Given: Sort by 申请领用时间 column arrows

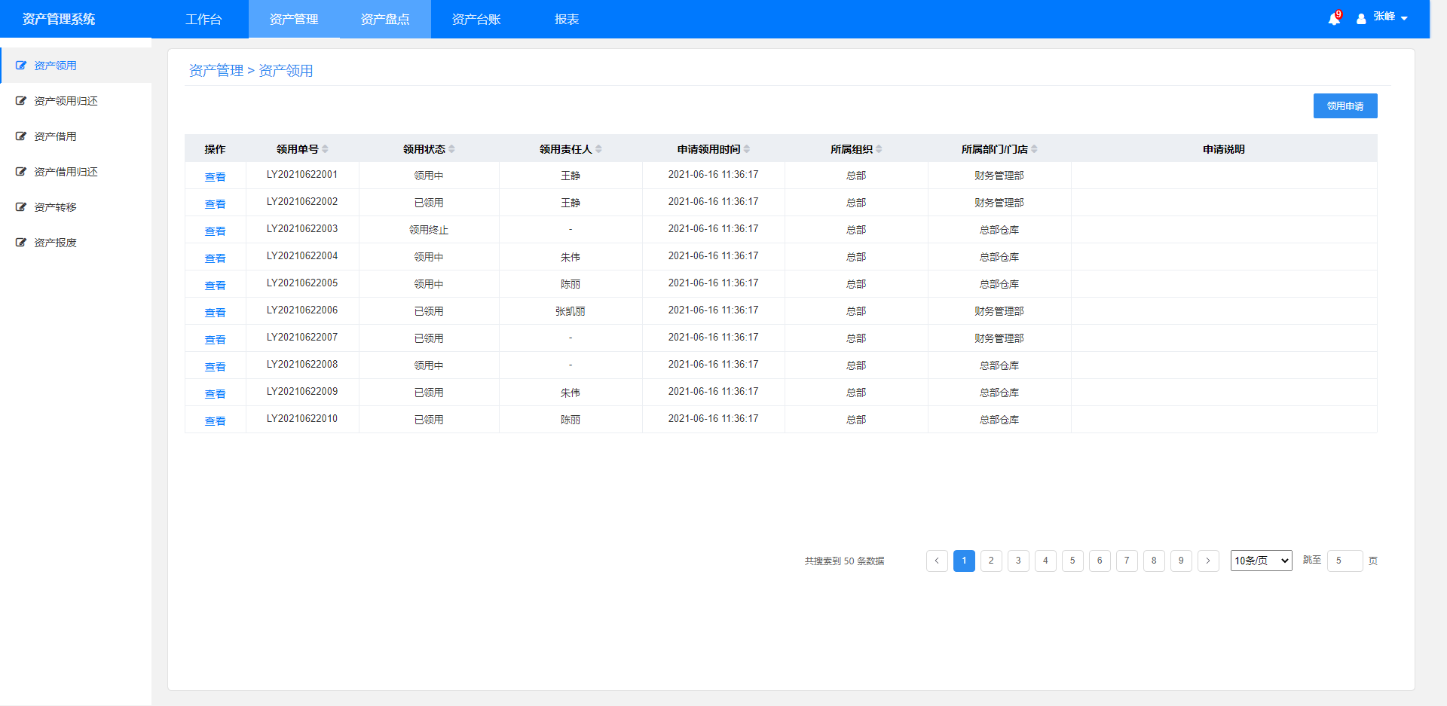Looking at the screenshot, I should point(747,149).
